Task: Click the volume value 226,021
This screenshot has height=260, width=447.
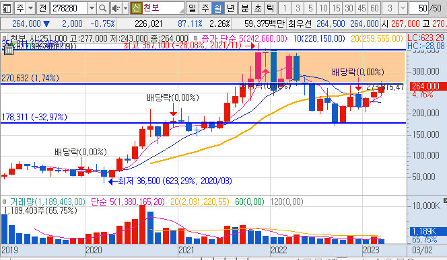Action: pos(149,24)
